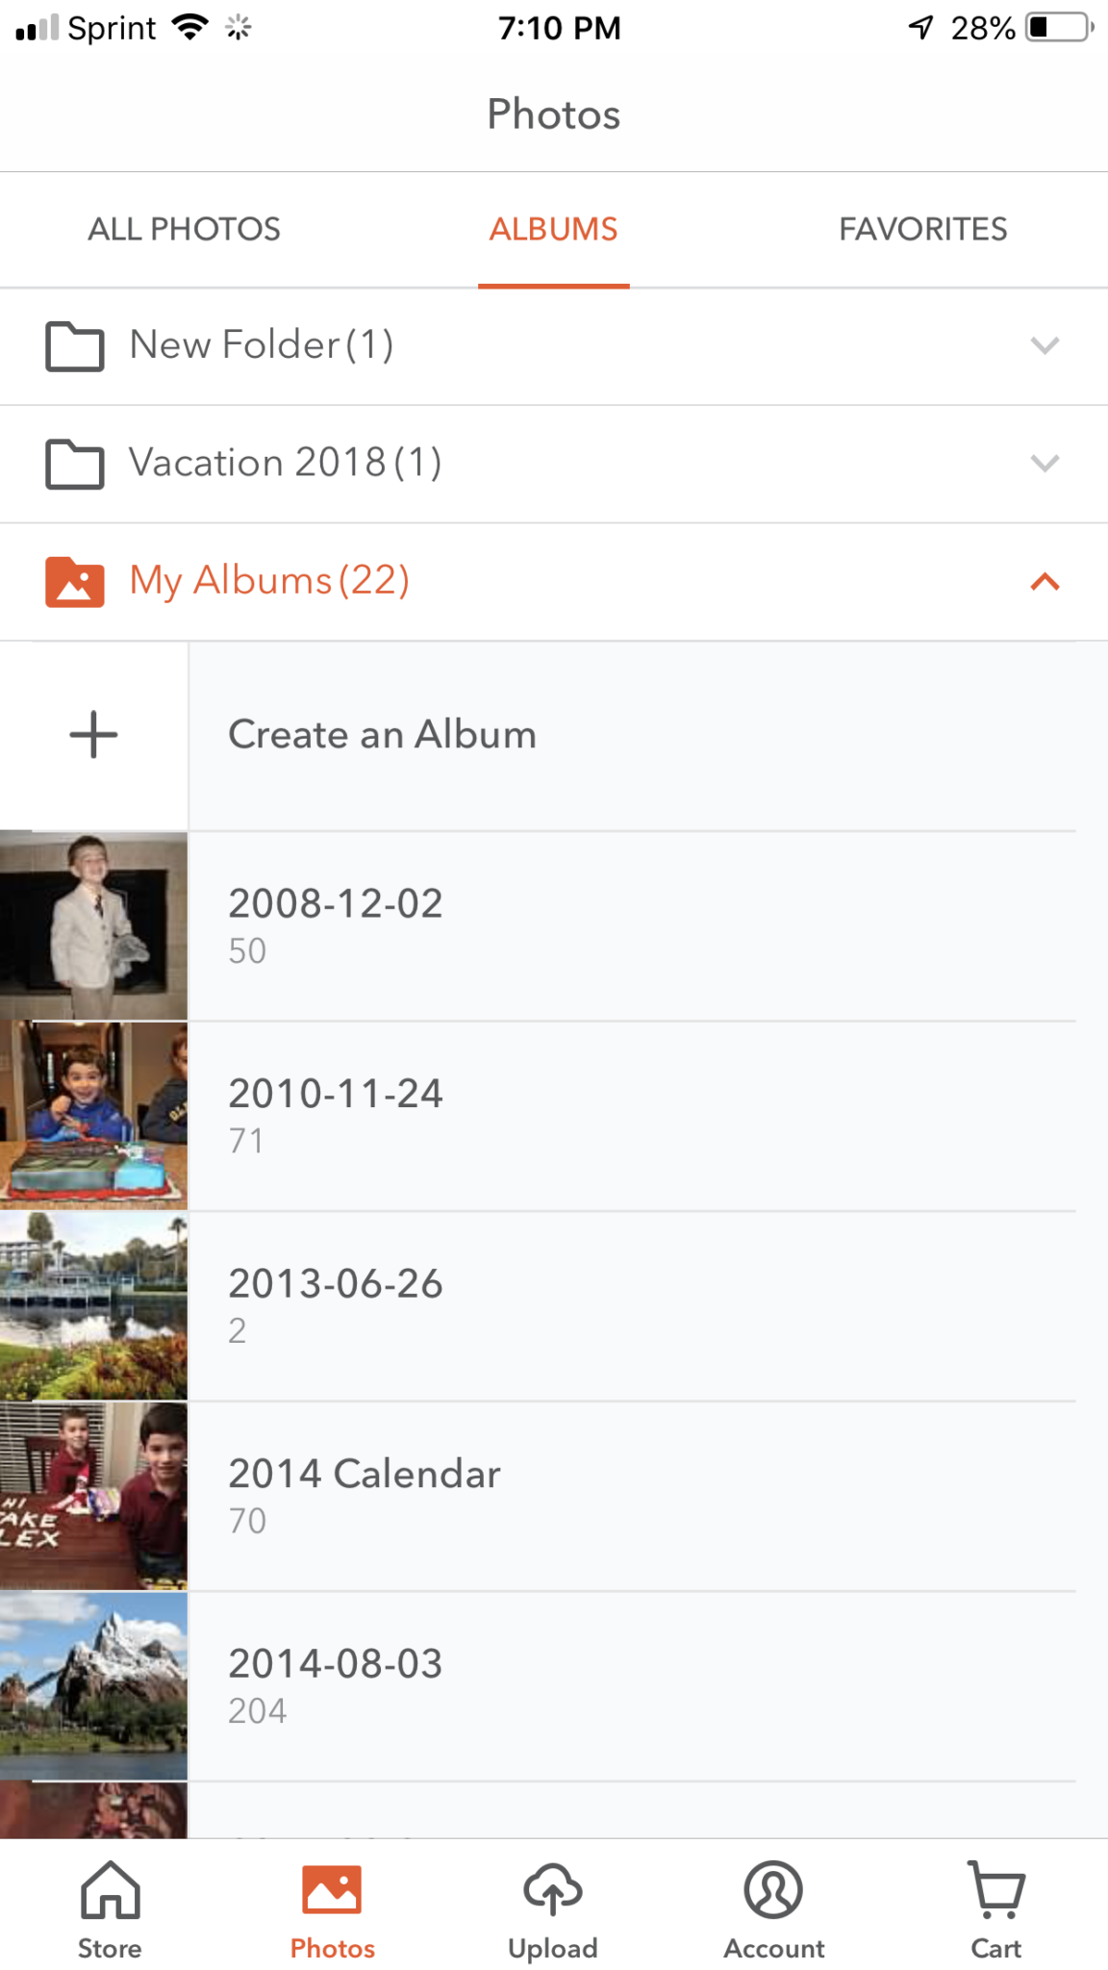Switch to the Favorites tab
The image size is (1108, 1970).
click(923, 230)
